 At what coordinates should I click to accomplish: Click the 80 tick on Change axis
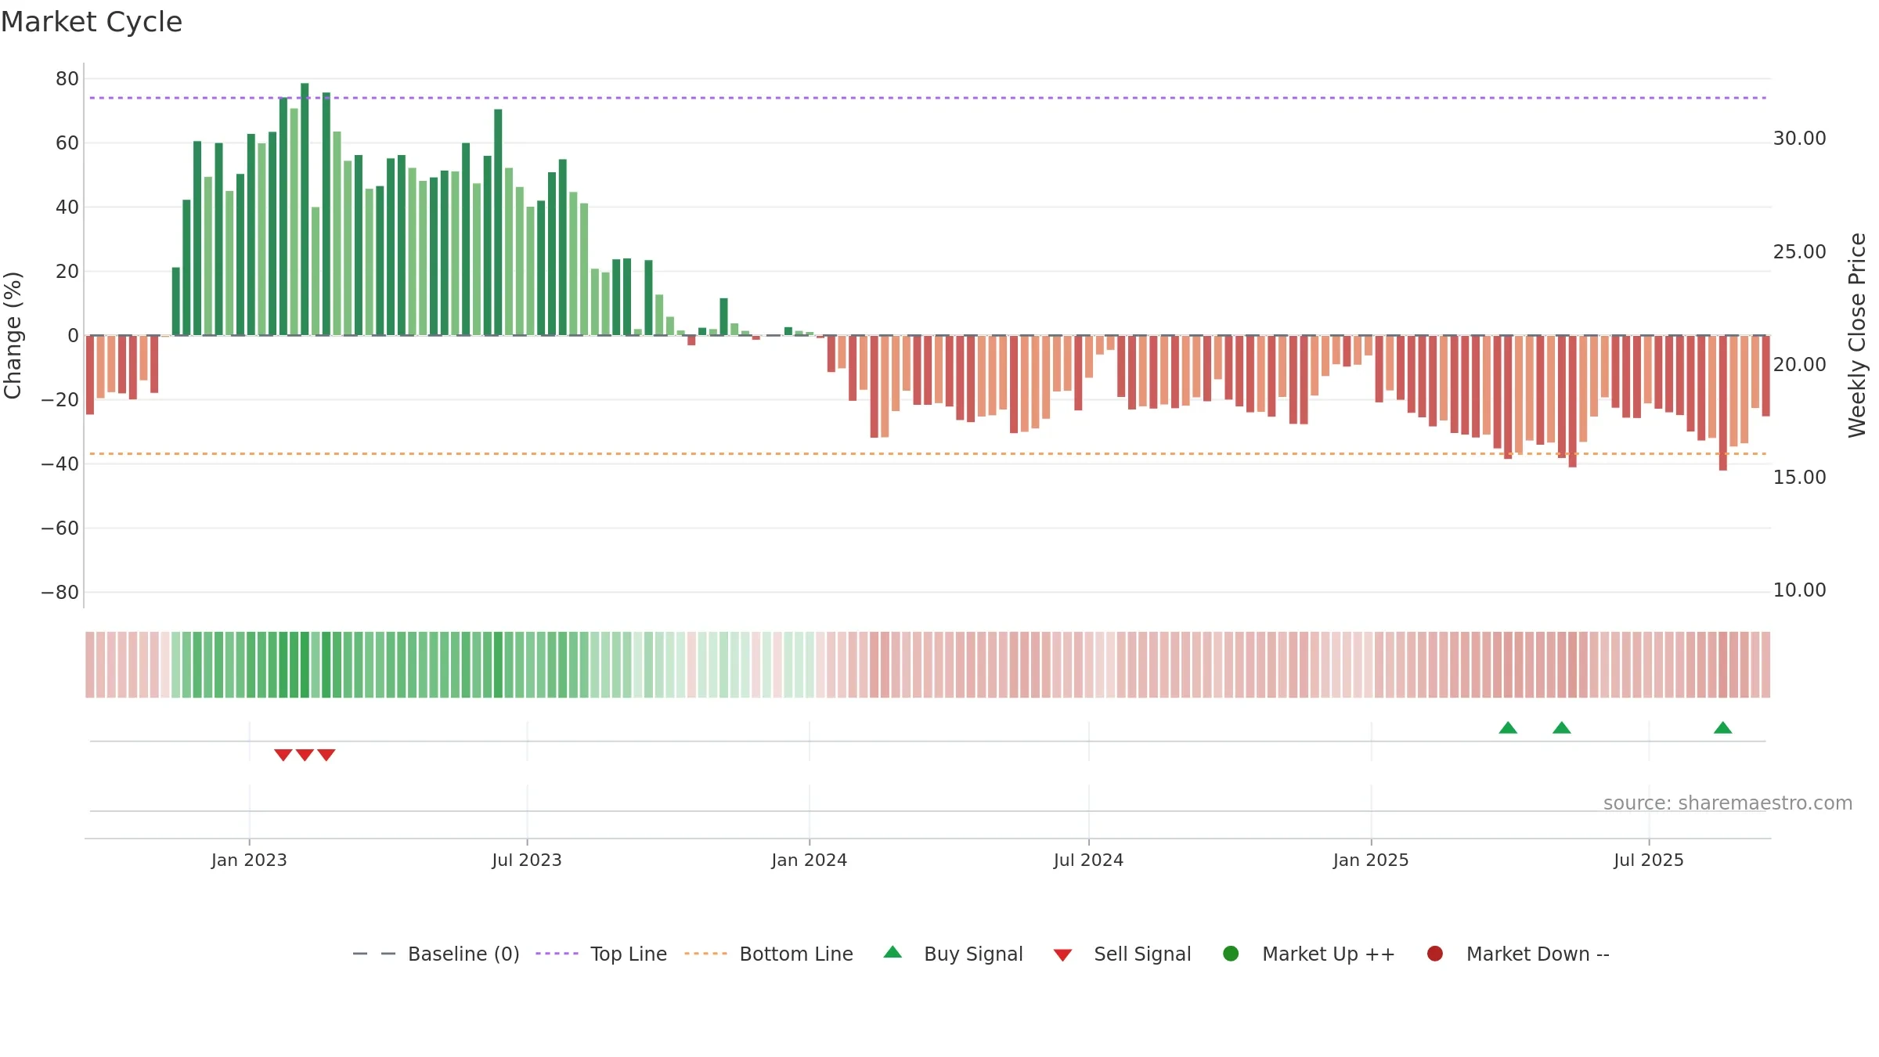[67, 78]
